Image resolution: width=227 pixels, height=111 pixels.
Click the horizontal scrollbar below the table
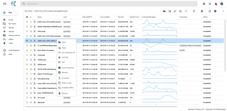[x=101, y=107]
